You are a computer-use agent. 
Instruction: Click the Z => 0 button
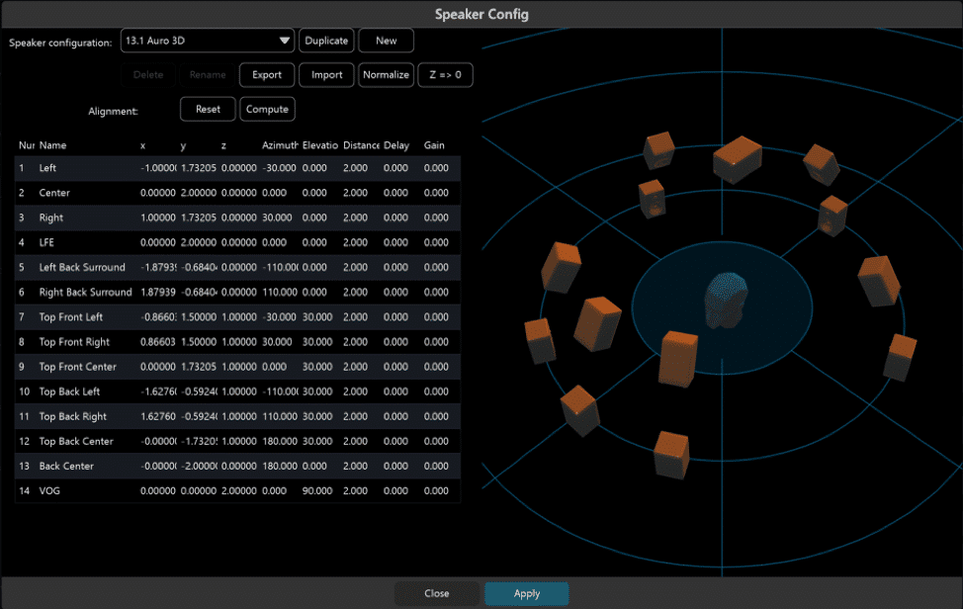pyautogui.click(x=445, y=74)
